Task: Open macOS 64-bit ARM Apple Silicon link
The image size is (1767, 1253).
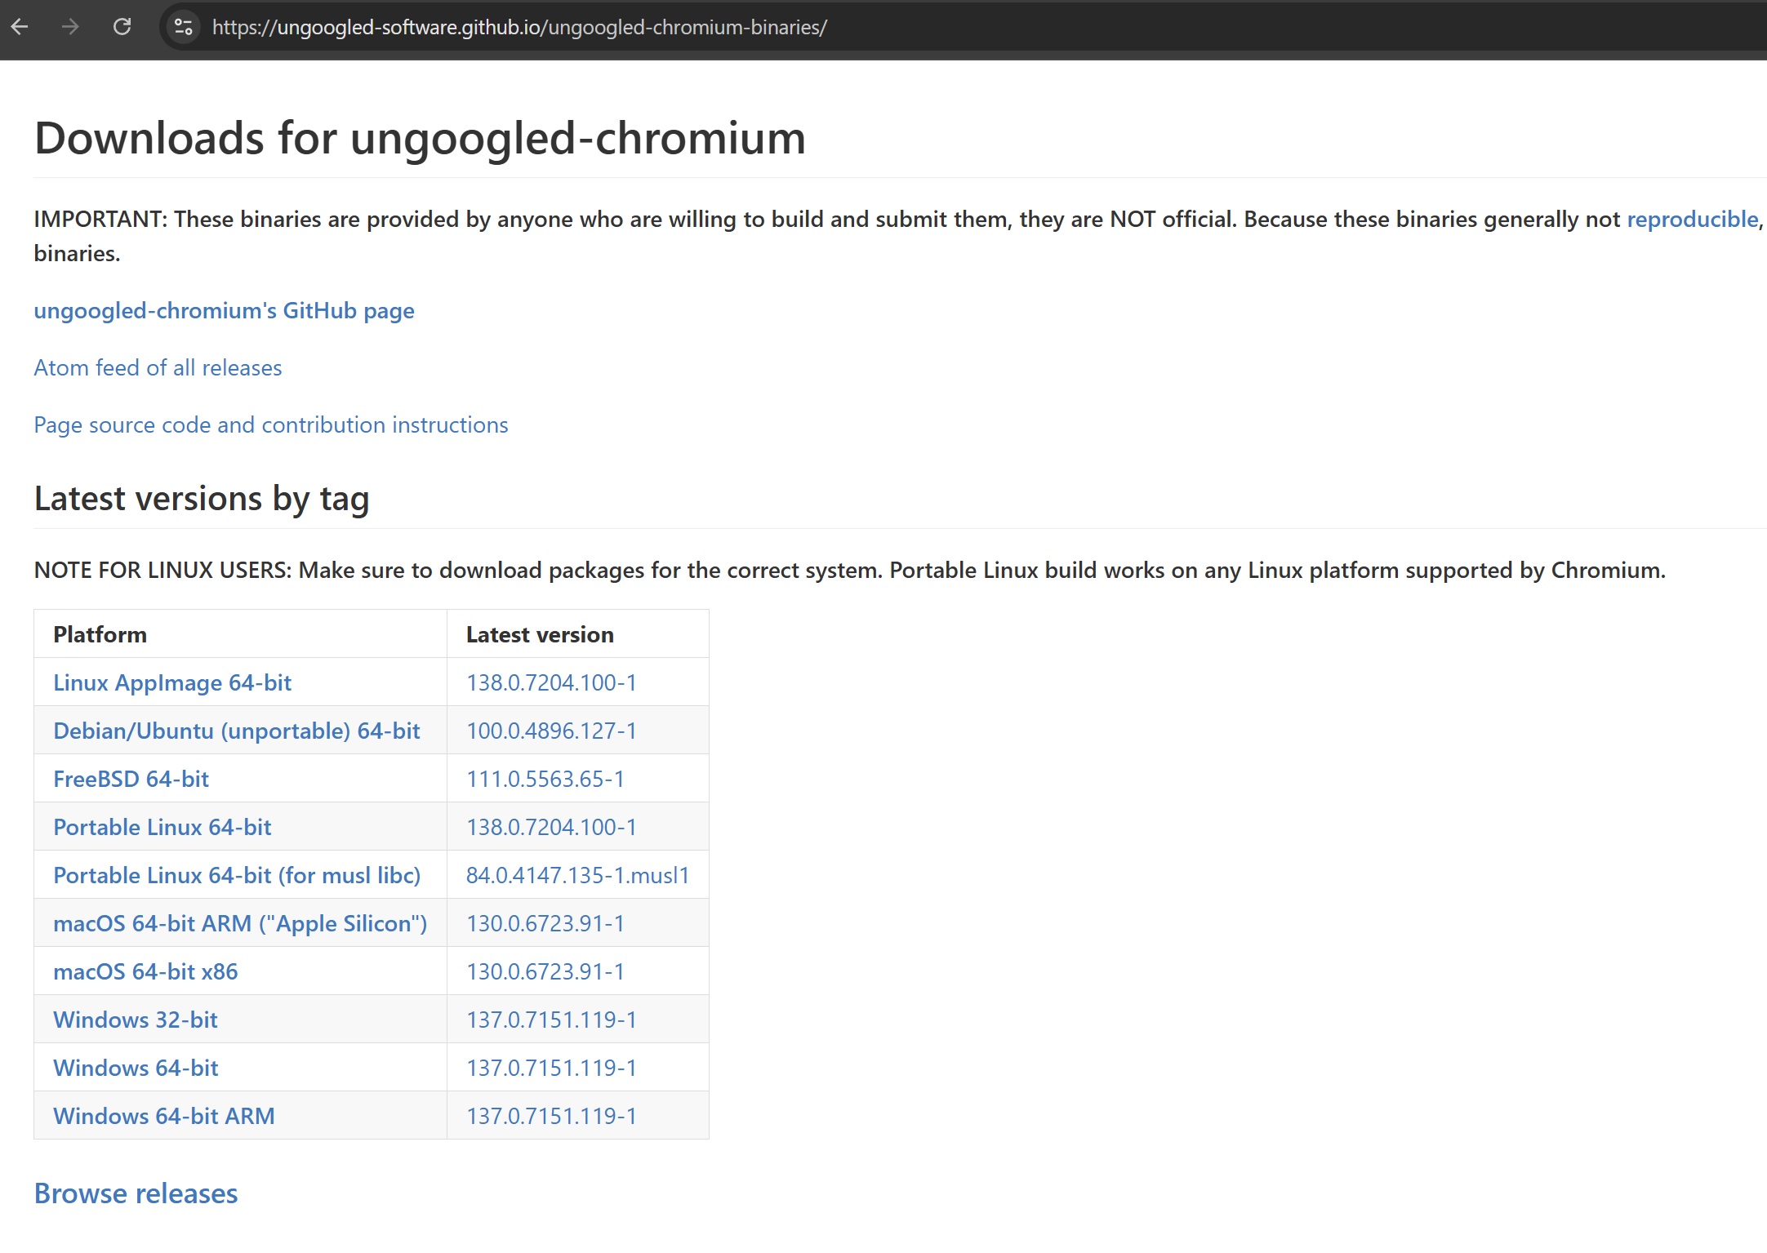Action: (240, 923)
